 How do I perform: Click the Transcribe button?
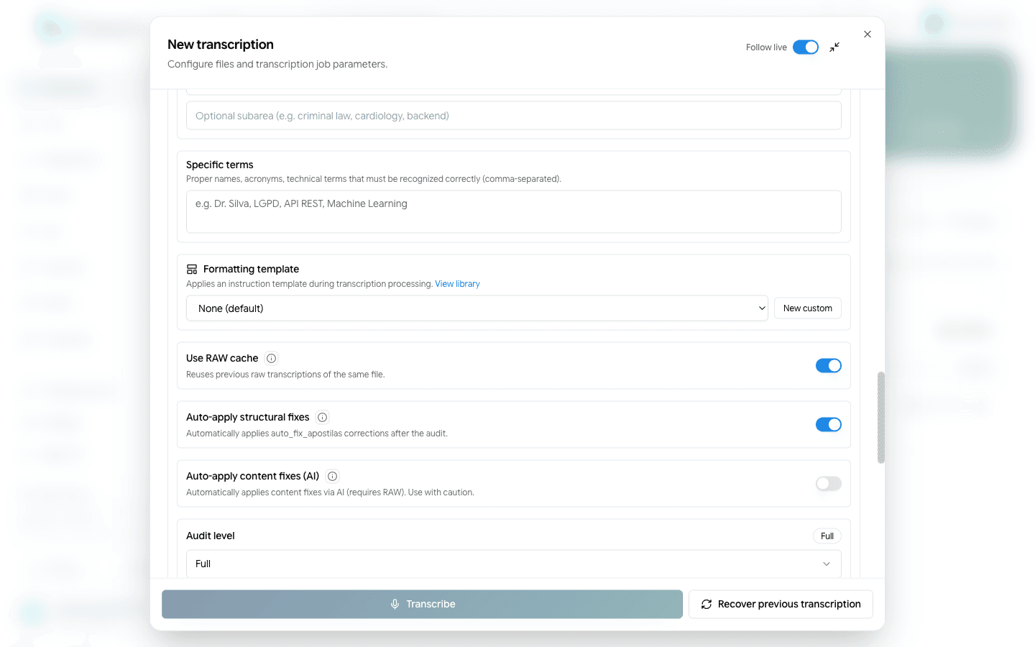pos(422,604)
